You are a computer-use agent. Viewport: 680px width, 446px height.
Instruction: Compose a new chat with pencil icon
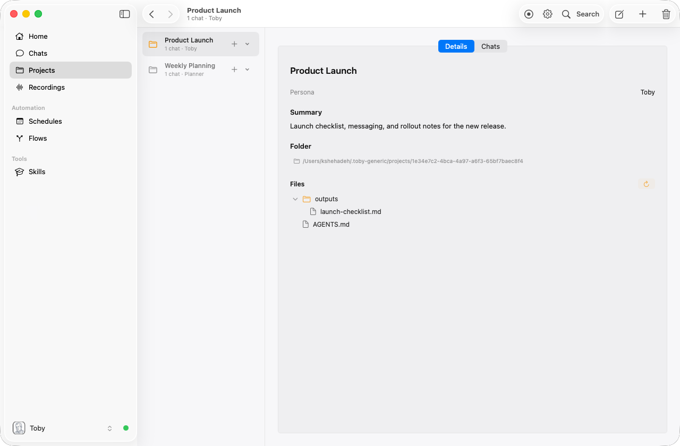[x=619, y=14]
